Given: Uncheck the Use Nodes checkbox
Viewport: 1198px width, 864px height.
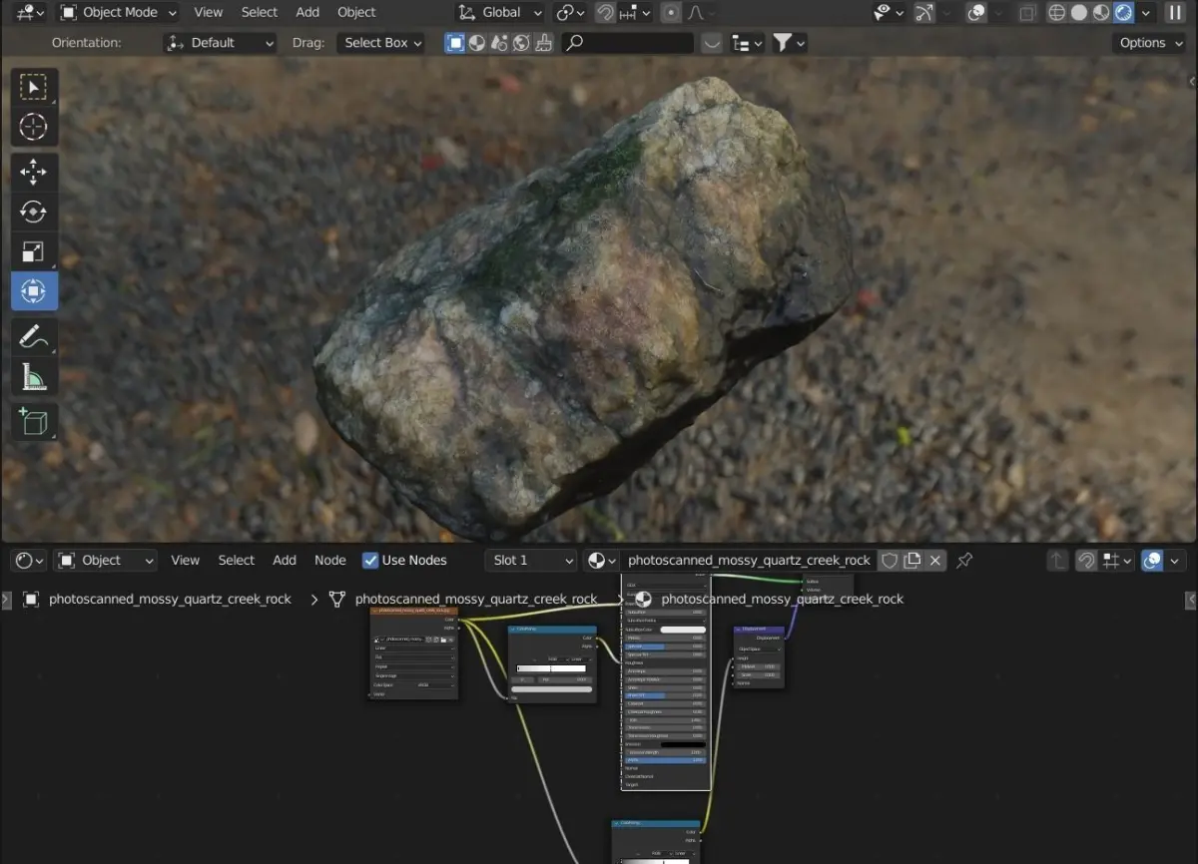Looking at the screenshot, I should [x=370, y=561].
